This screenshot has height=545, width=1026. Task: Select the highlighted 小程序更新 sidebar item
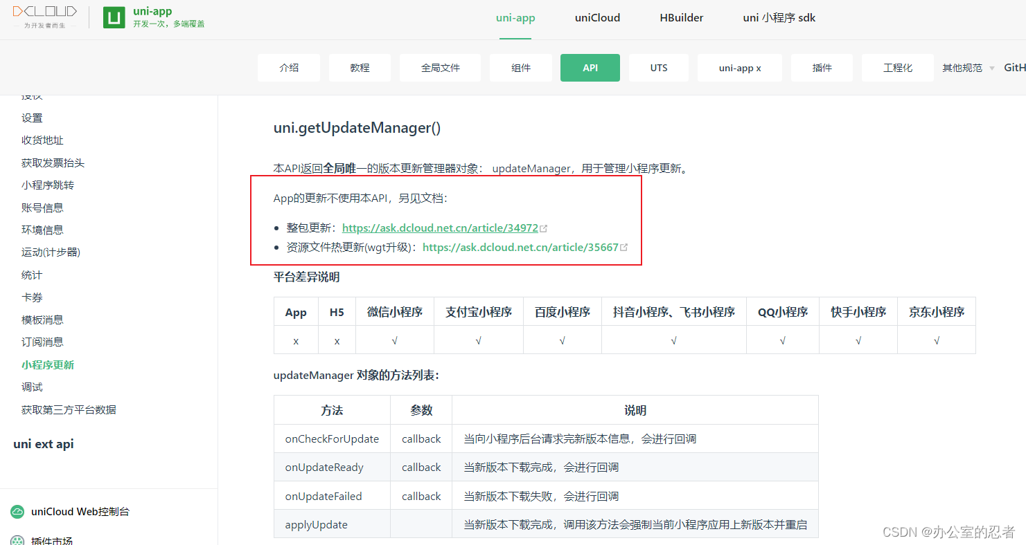tap(48, 364)
